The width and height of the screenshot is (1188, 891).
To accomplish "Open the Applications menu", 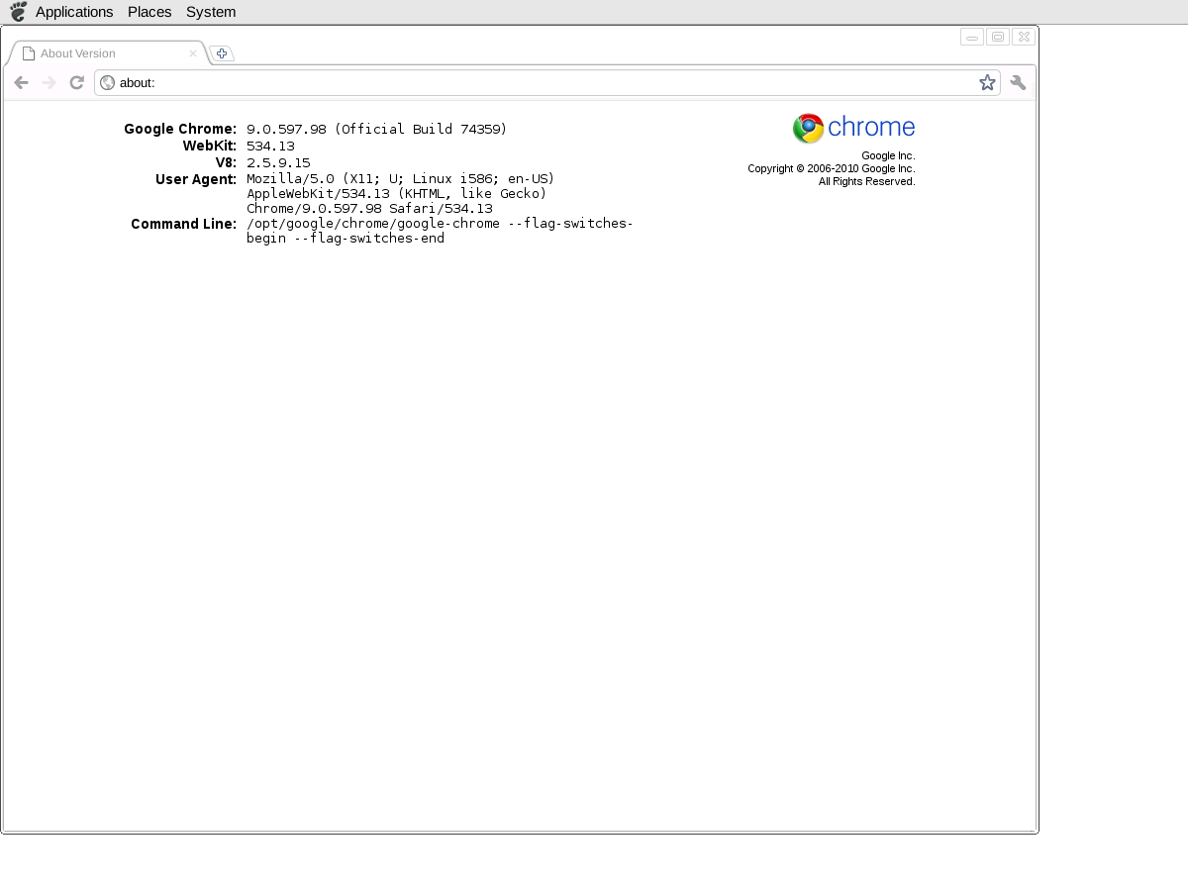I will pos(74,12).
